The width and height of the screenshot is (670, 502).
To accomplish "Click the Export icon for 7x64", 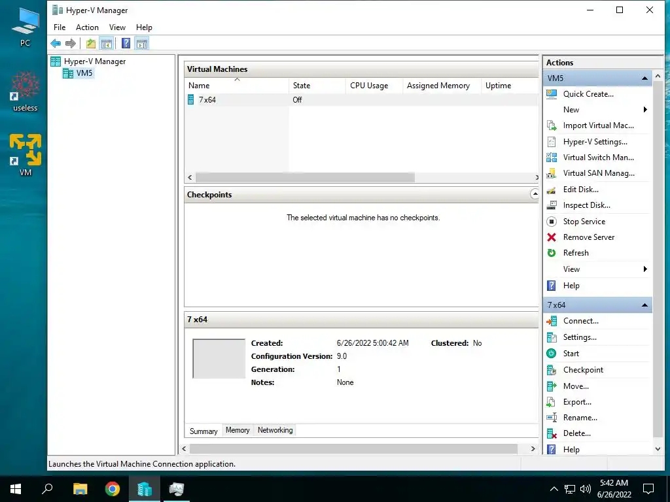I will point(551,402).
